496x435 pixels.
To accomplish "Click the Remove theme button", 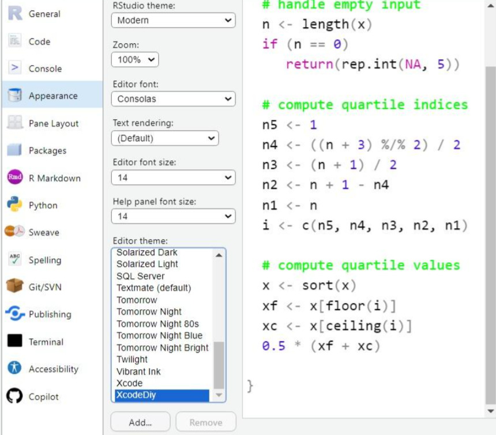I will point(206,422).
